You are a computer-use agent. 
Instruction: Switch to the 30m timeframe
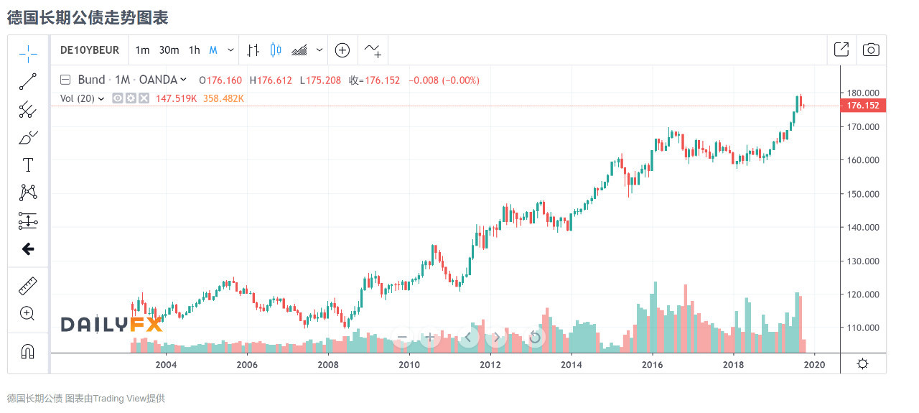pos(169,50)
